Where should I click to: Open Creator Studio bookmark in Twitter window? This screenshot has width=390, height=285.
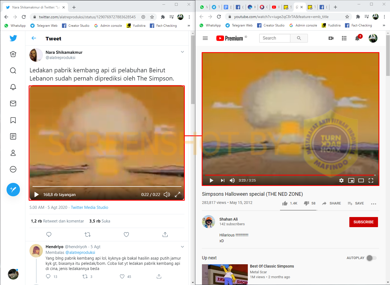click(76, 26)
